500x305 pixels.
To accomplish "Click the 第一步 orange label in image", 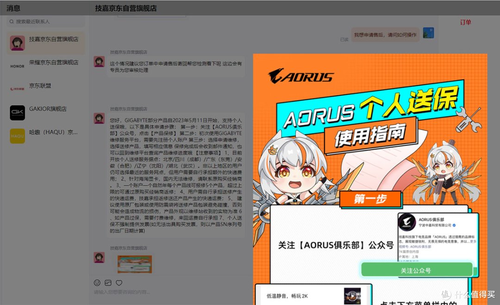I will tap(370, 199).
